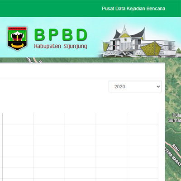The image size is (181, 181).
Task: Click the map strip above the white panel
Action: pos(82,60)
